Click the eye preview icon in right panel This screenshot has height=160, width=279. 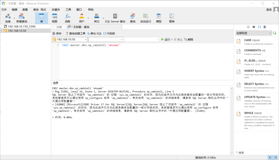point(254,27)
